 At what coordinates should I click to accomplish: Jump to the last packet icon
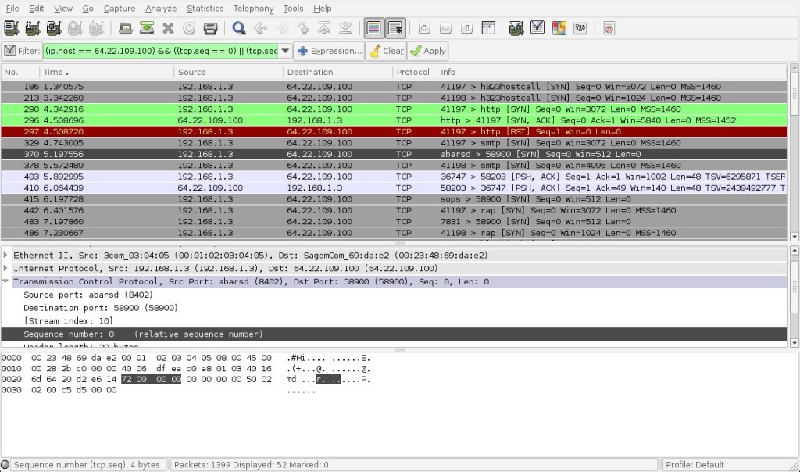345,28
